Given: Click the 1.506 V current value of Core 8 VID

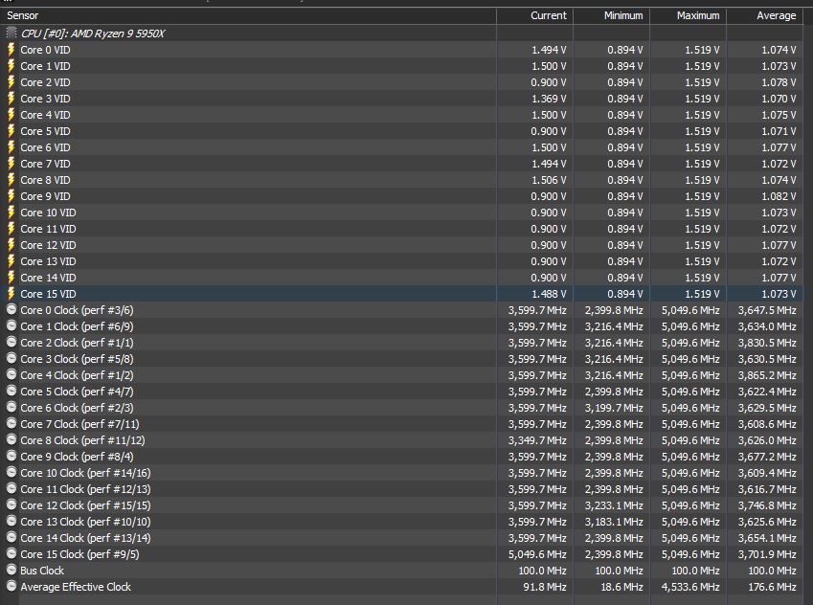Looking at the screenshot, I should click(549, 180).
